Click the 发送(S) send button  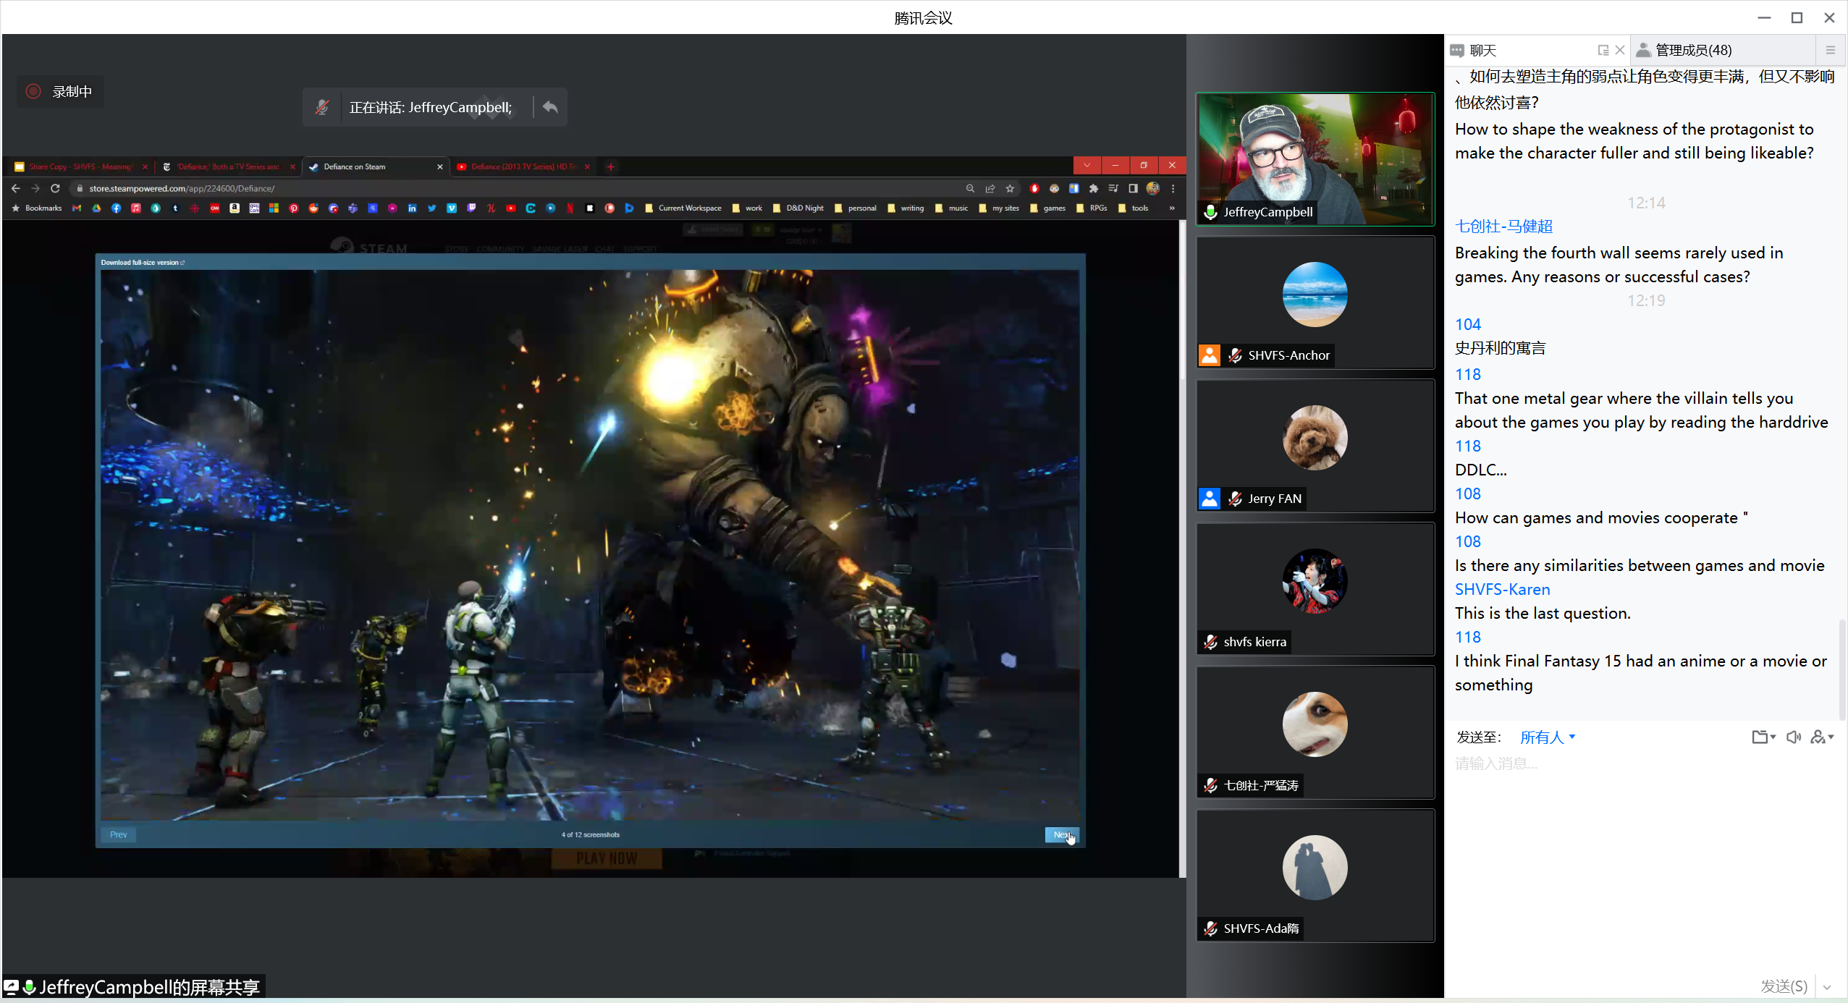coord(1784,986)
